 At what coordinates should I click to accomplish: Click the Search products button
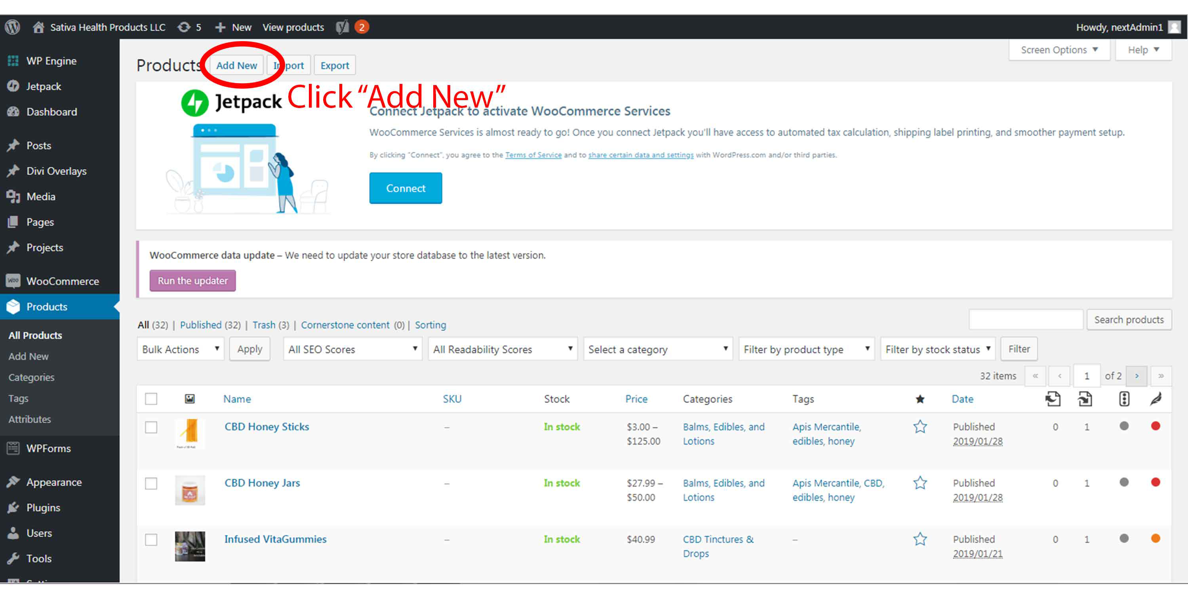click(x=1129, y=319)
